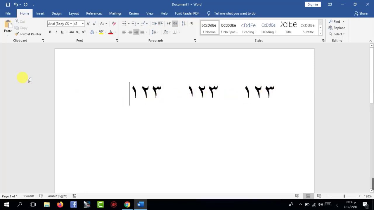
Task: Show paragraph marks and hidden symbols
Action: [192, 24]
